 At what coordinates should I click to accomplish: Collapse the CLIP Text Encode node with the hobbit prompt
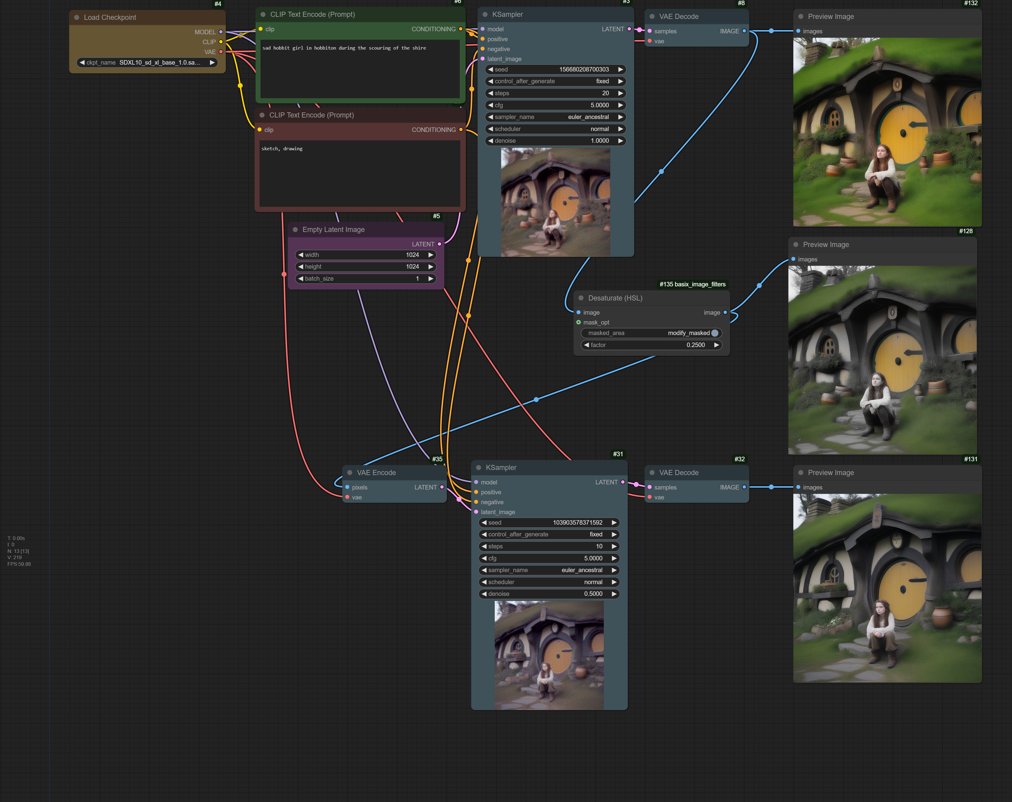[263, 14]
